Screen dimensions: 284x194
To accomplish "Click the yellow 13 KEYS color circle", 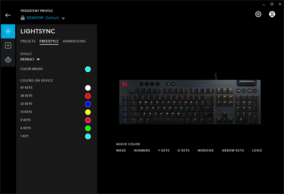I will 88,112.
